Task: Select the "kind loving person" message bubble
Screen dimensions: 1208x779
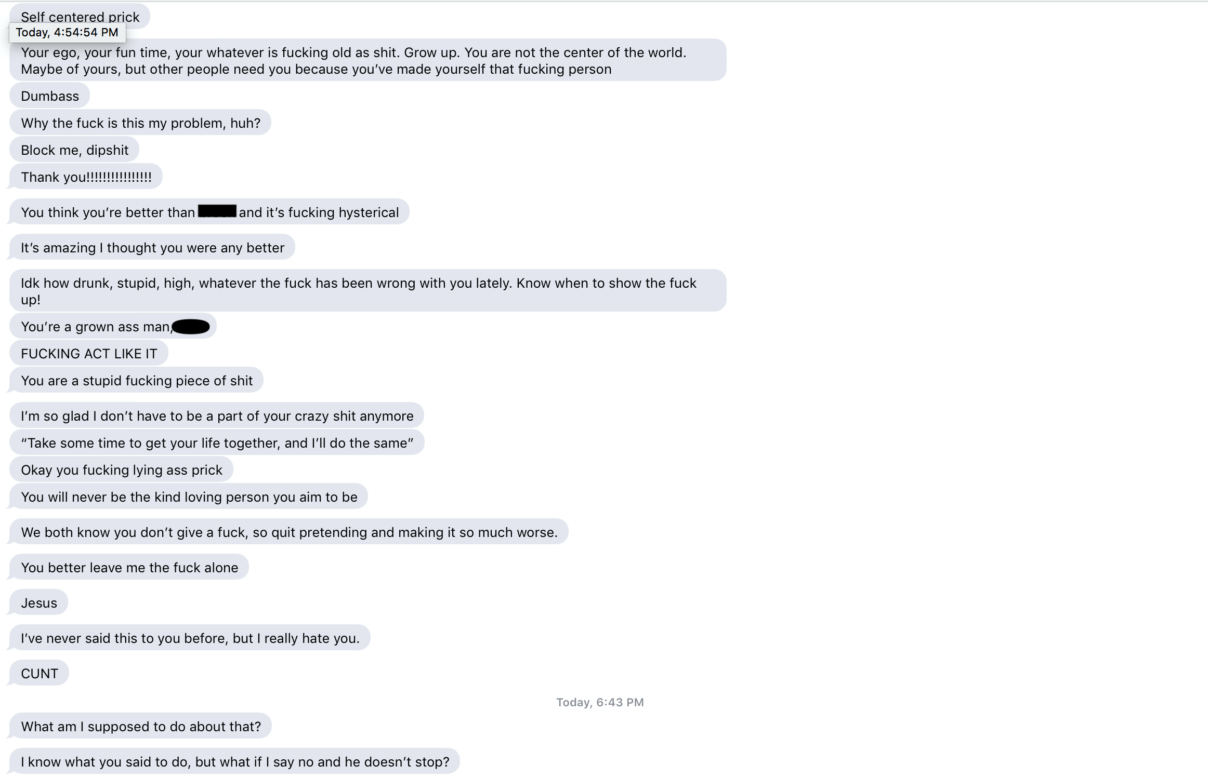Action: point(189,497)
